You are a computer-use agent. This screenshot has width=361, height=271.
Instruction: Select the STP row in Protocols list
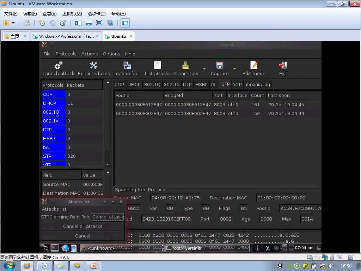pyautogui.click(x=72, y=156)
